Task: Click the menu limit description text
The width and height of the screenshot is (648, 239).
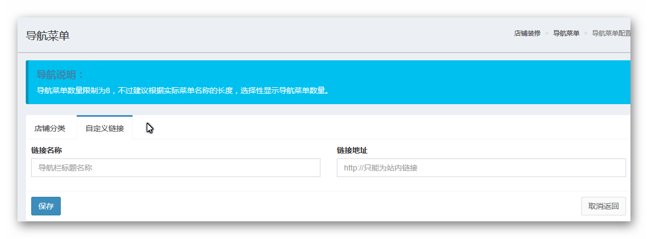Action: (182, 90)
